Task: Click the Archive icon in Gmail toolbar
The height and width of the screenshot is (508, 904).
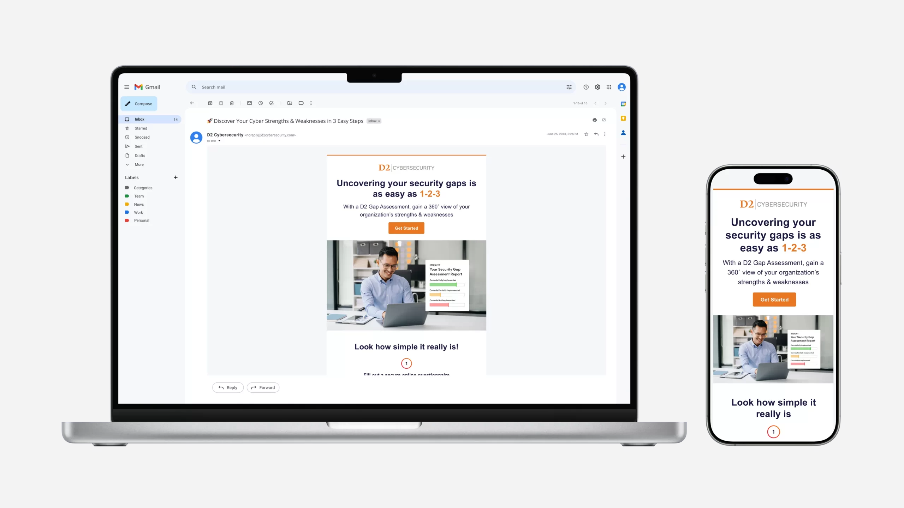Action: click(210, 103)
